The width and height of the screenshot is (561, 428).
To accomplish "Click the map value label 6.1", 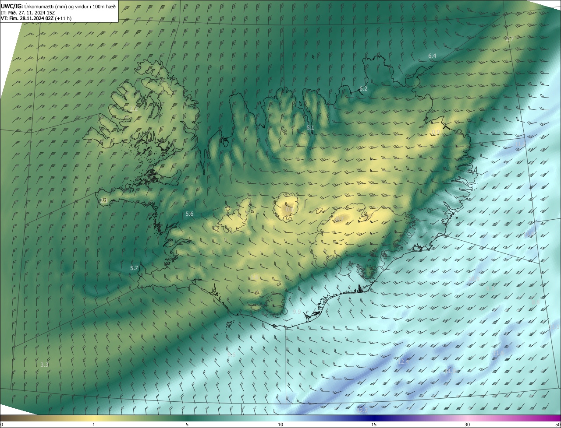I will [310, 127].
